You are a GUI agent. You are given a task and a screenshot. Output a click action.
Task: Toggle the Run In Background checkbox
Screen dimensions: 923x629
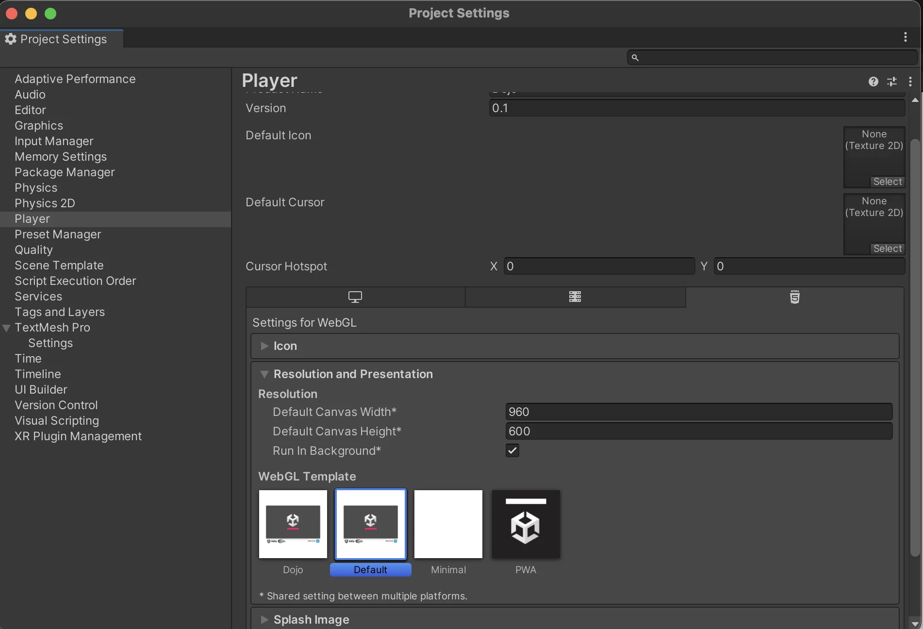pyautogui.click(x=512, y=450)
